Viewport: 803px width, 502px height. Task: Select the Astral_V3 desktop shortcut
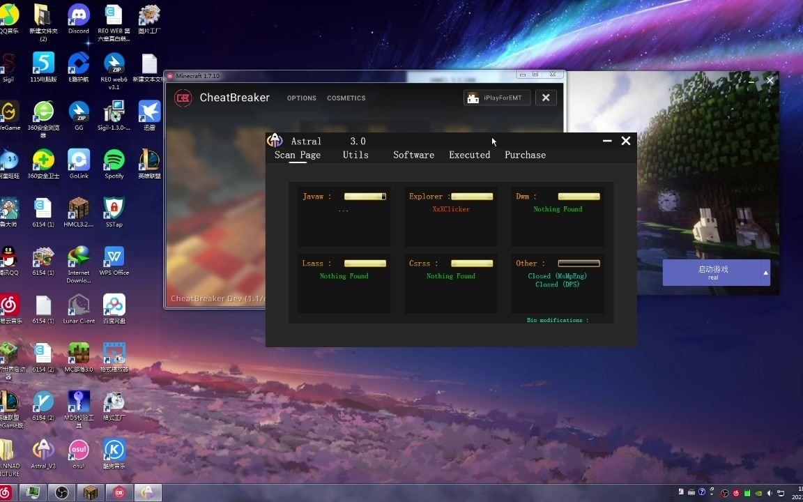[43, 454]
